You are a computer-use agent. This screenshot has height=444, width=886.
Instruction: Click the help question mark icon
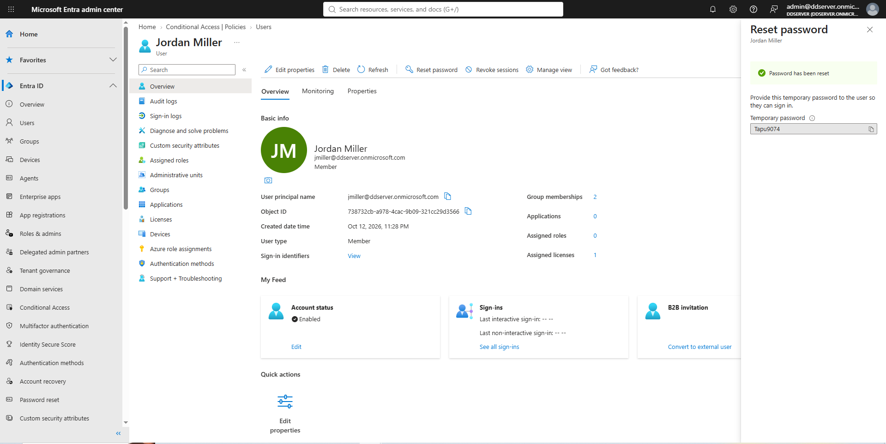click(x=753, y=9)
